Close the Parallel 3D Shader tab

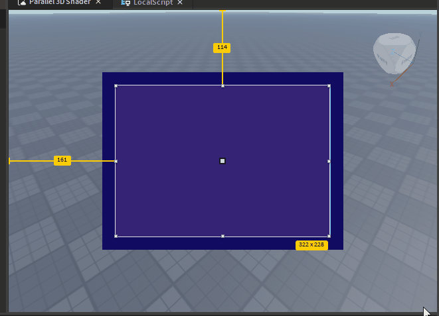[98, 2]
